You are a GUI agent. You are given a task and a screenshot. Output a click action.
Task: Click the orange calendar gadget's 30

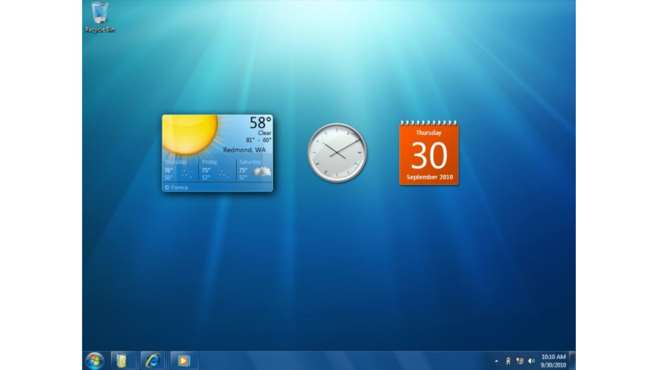[429, 156]
